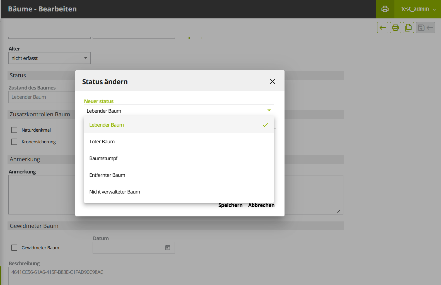Click into the Beschreibung text field

click(x=119, y=276)
